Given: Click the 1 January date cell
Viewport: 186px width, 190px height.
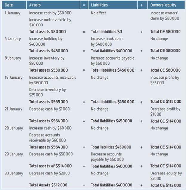Looking at the screenshot, I should pyautogui.click(x=13, y=13).
